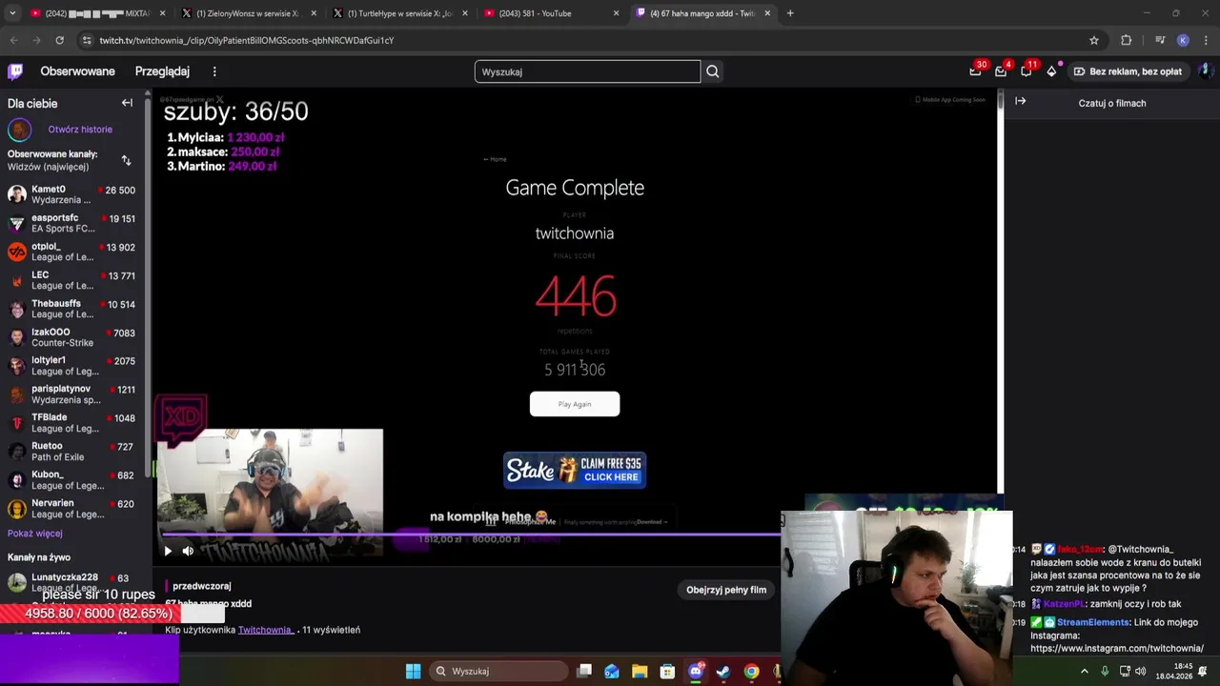This screenshot has width=1220, height=686.
Task: Click Obejrzyj pełny film button
Action: click(x=726, y=590)
